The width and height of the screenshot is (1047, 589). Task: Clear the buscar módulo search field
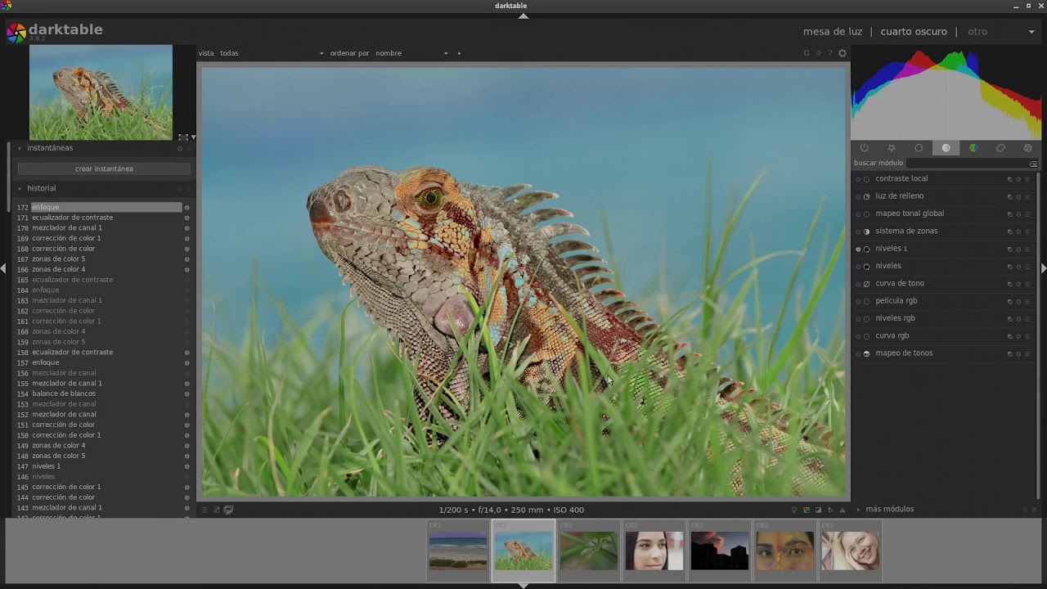tap(1033, 164)
